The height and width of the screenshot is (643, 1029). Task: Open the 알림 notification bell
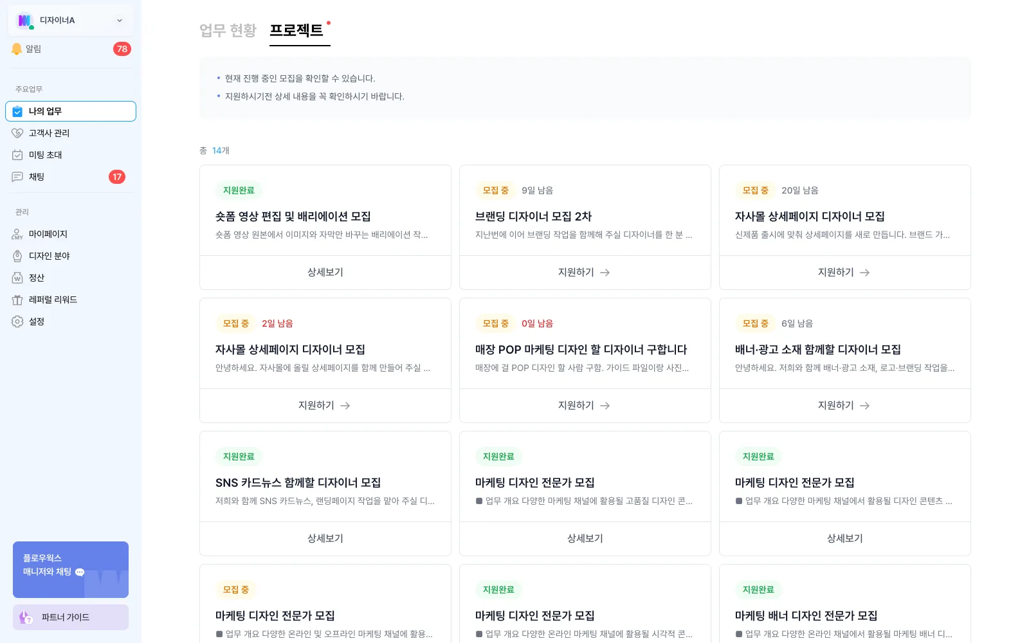tap(17, 49)
